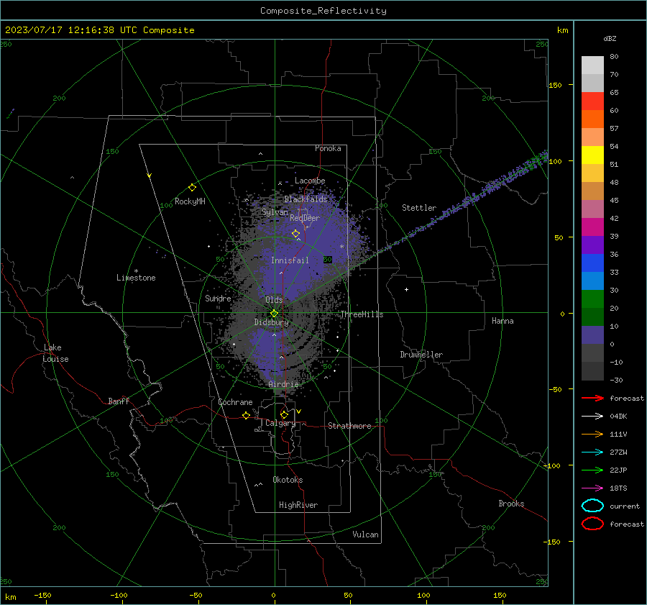Click the Airdrie city label
This screenshot has height=605, width=647.
point(283,384)
